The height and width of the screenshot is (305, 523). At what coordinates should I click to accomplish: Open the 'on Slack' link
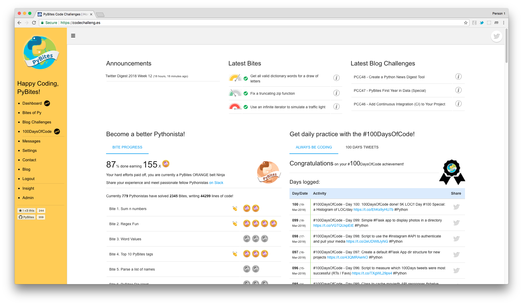216,183
